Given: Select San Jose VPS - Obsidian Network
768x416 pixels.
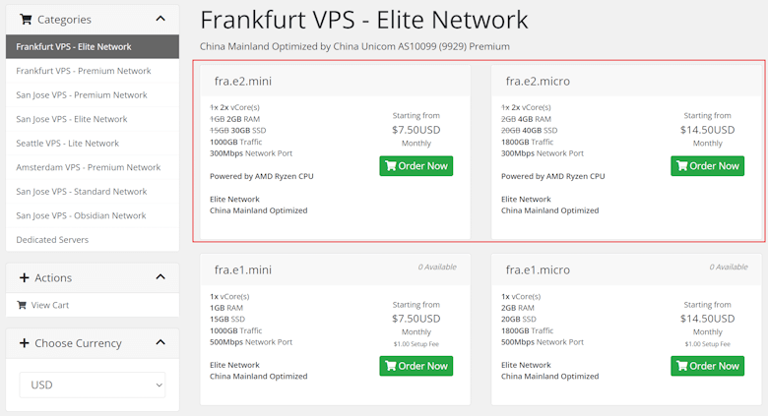Looking at the screenshot, I should (81, 215).
